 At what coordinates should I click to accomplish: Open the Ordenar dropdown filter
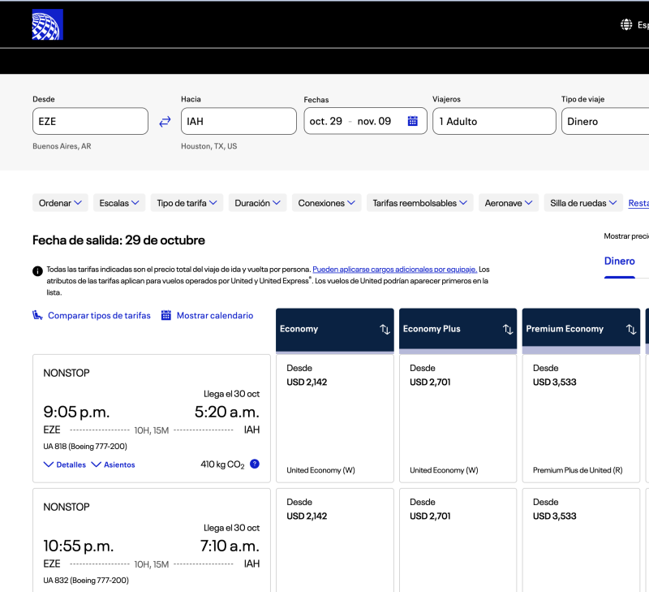click(61, 203)
